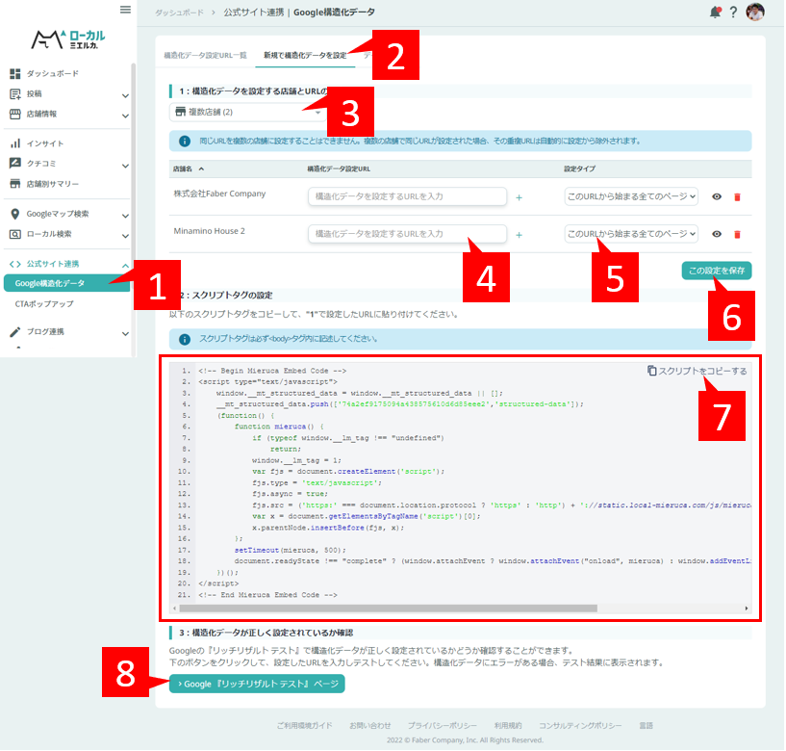
Task: Click left arrow of script box scrollbar
Action: [x=174, y=609]
